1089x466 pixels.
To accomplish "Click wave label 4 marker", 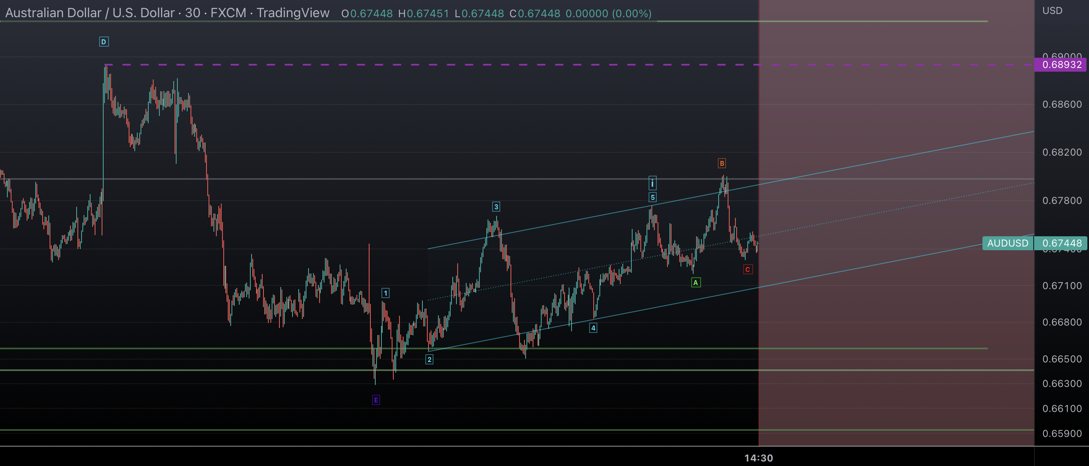I will [593, 328].
